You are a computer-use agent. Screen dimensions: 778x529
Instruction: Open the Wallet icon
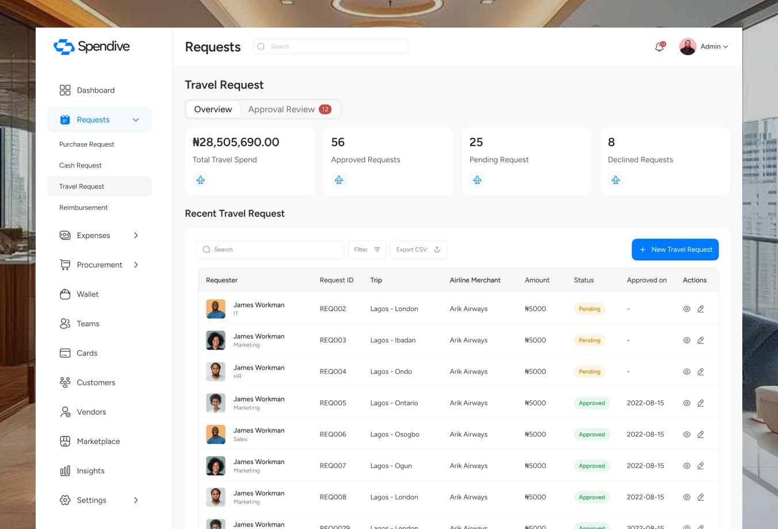tap(65, 294)
